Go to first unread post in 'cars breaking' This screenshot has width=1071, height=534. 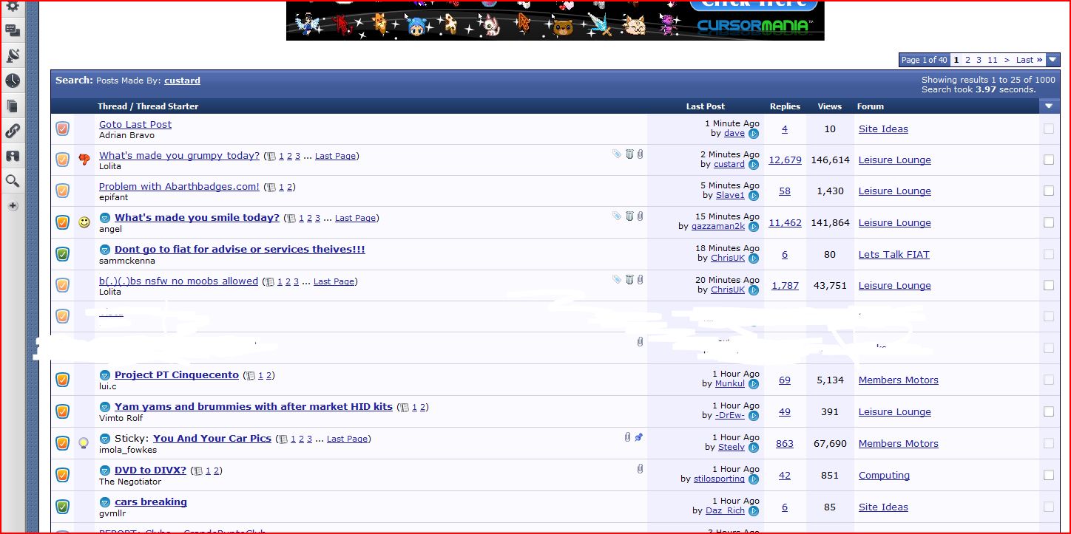click(105, 502)
